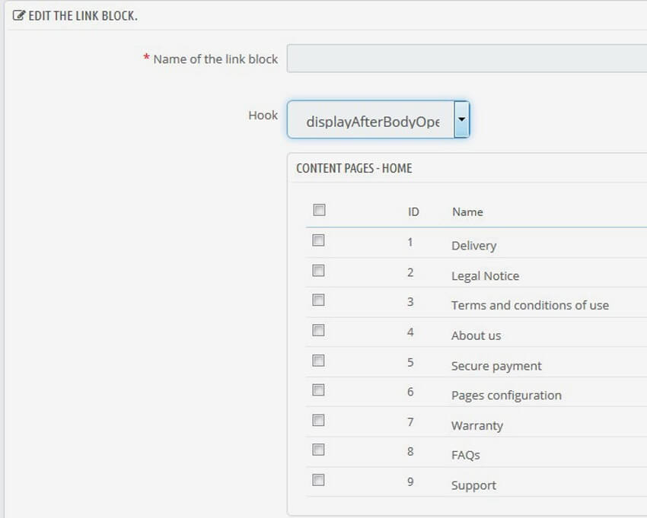Check the Delivery page checkbox
The width and height of the screenshot is (647, 518).
pyautogui.click(x=319, y=241)
